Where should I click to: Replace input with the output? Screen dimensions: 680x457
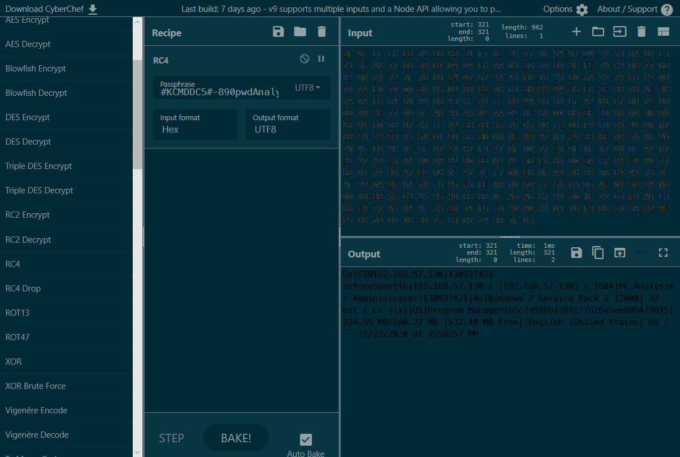619,253
